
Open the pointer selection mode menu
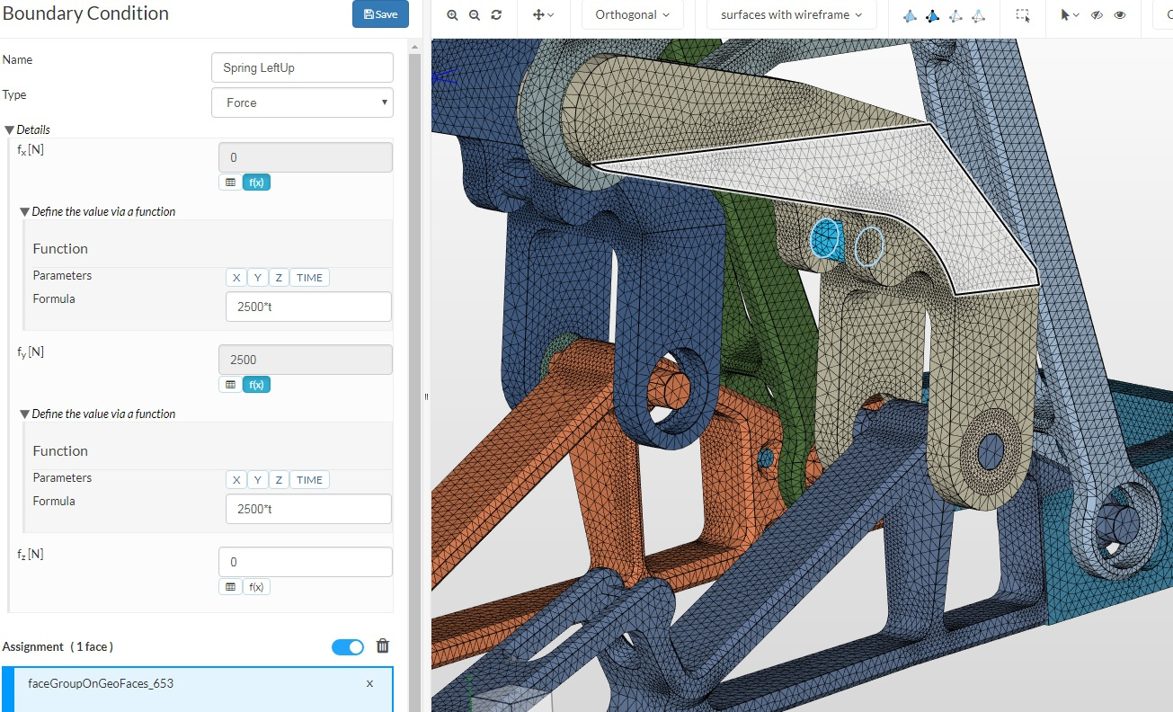coord(1069,15)
